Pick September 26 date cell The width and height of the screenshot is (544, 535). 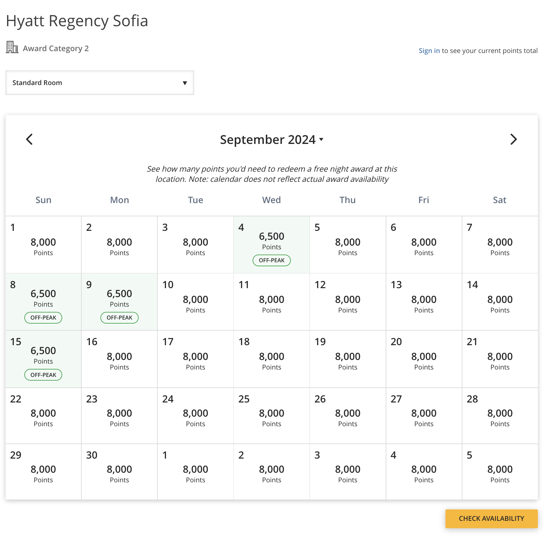tap(348, 416)
